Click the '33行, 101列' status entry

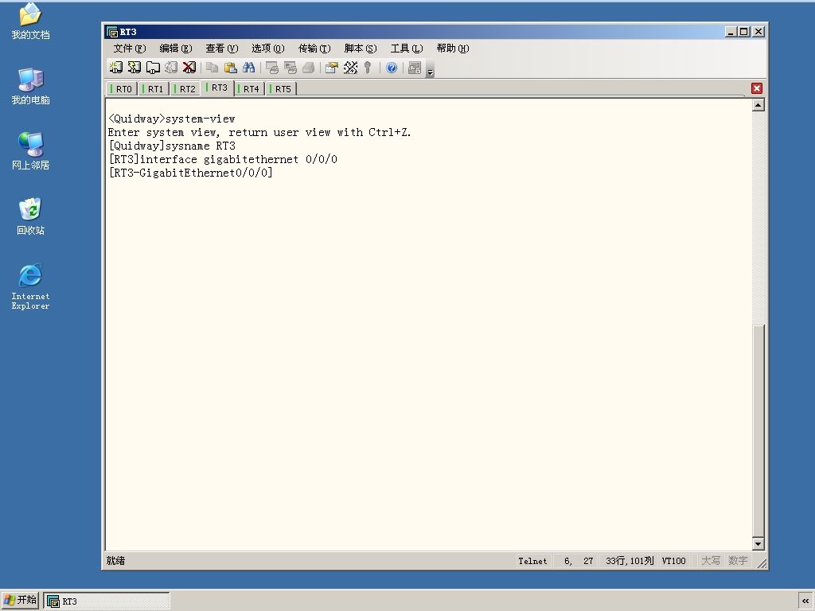630,561
